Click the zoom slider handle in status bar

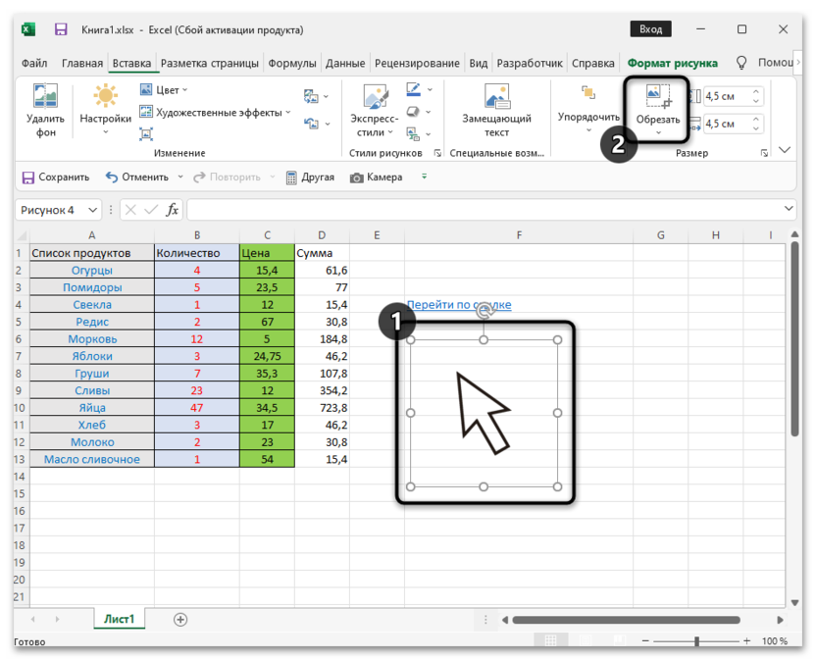tap(696, 641)
